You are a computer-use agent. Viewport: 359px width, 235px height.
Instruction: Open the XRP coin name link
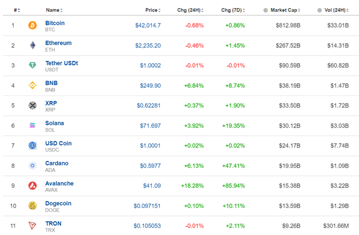(x=51, y=103)
